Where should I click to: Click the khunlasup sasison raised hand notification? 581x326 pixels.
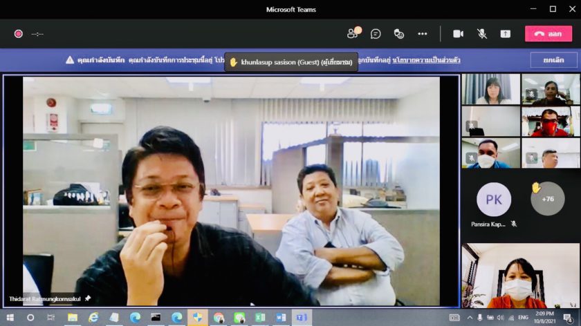290,62
